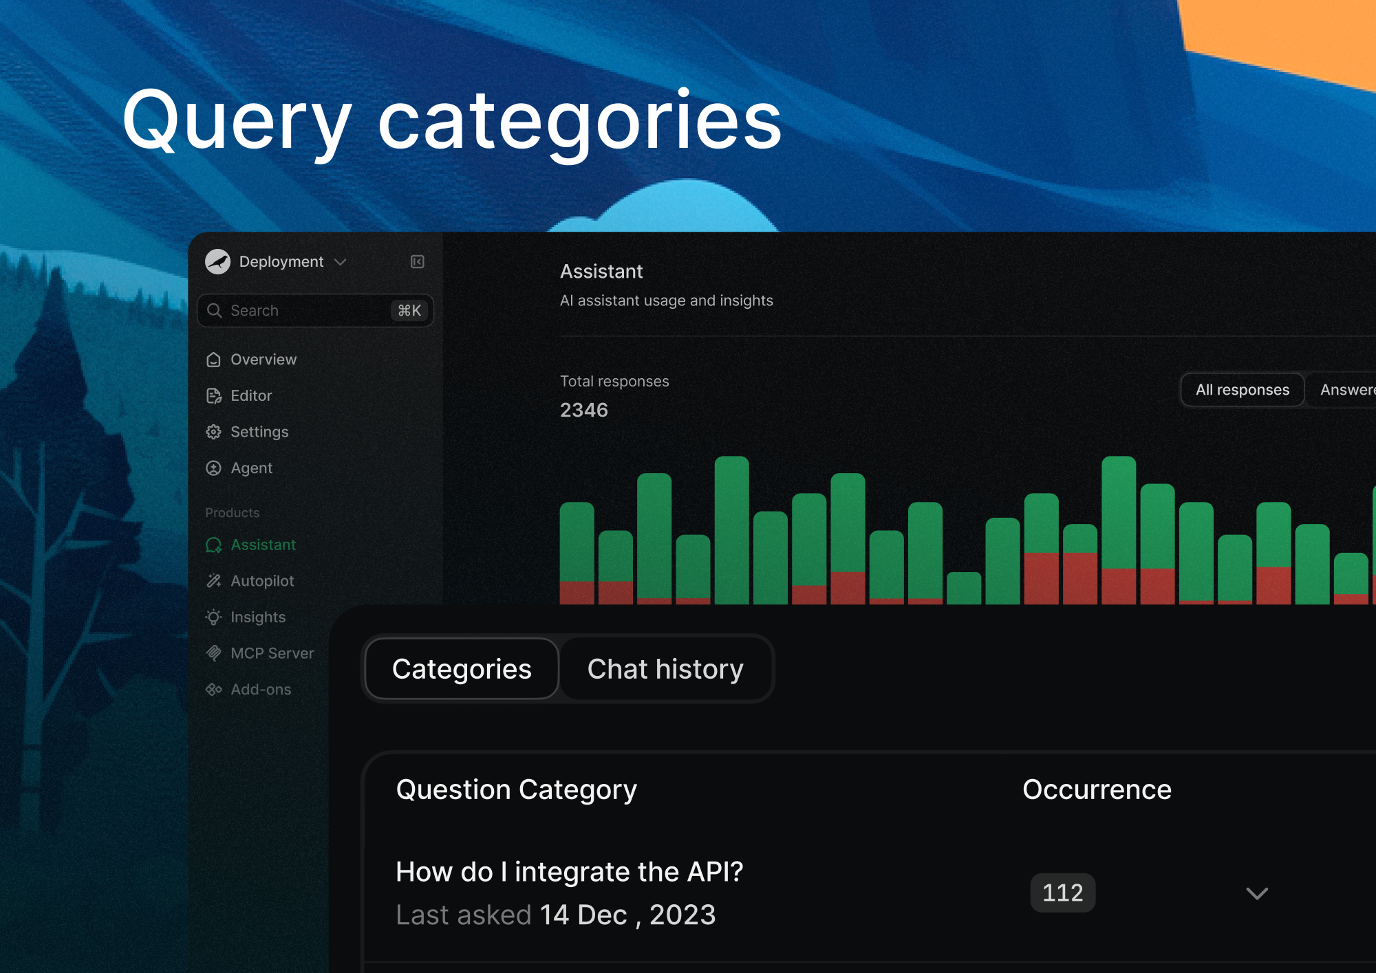1376x973 pixels.
Task: Click the Total responses count 2346
Action: (584, 409)
